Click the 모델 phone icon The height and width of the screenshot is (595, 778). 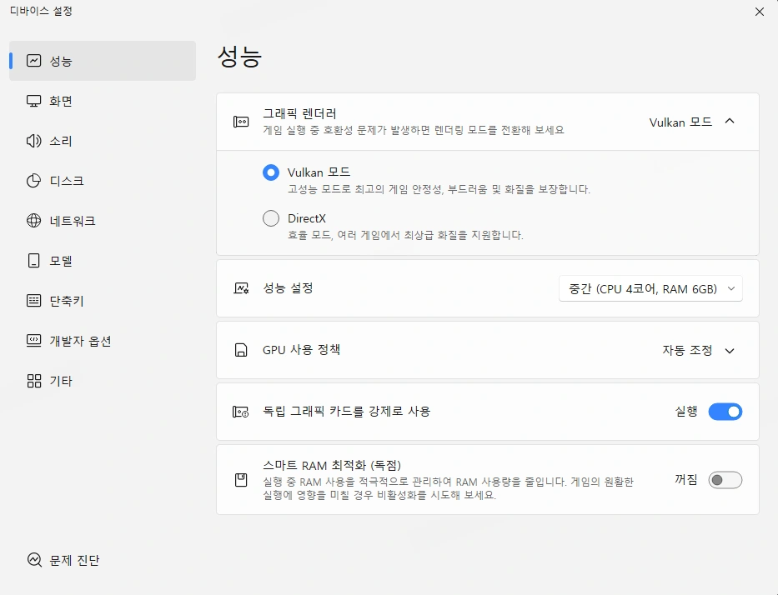pos(33,261)
